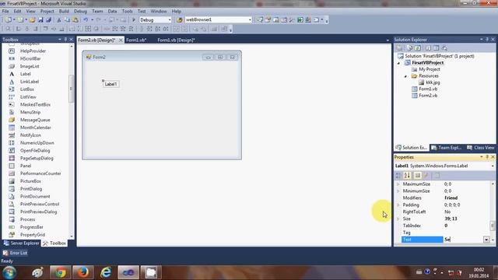Select kkk.jpg in Solution Explorer
This screenshot has height=280, width=498.
click(433, 82)
